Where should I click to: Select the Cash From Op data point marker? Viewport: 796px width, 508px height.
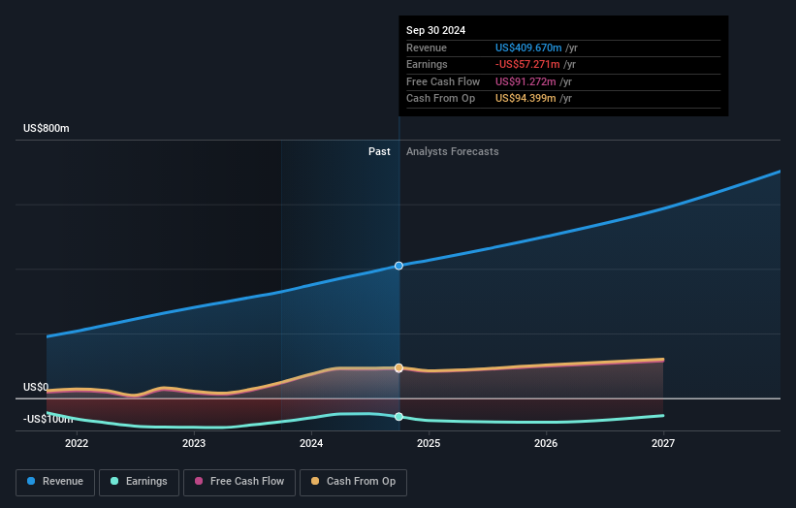pyautogui.click(x=399, y=367)
